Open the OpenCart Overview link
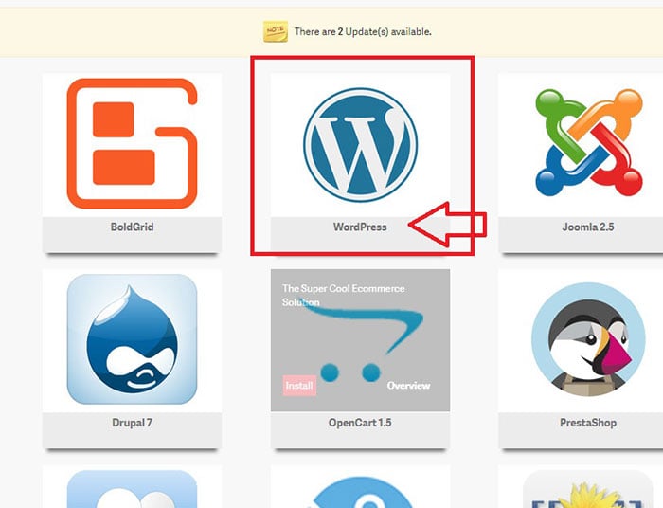663x508 pixels. point(408,386)
